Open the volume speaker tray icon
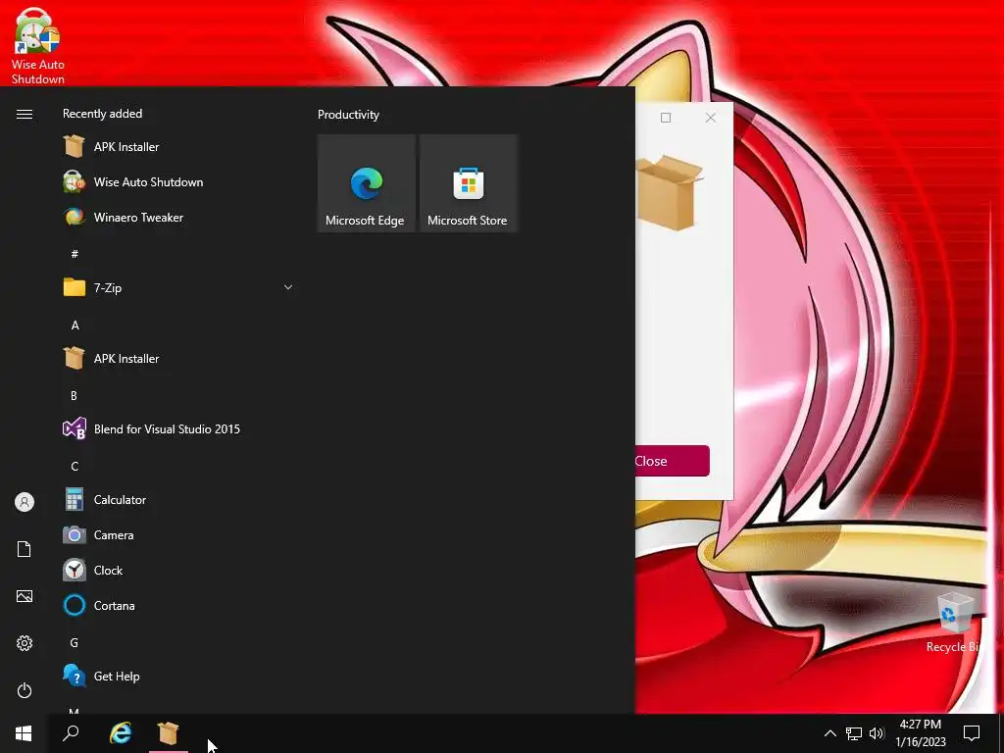Image resolution: width=1004 pixels, height=753 pixels. (x=877, y=733)
